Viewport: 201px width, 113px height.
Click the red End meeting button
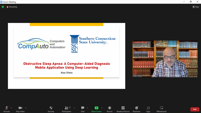point(195,109)
